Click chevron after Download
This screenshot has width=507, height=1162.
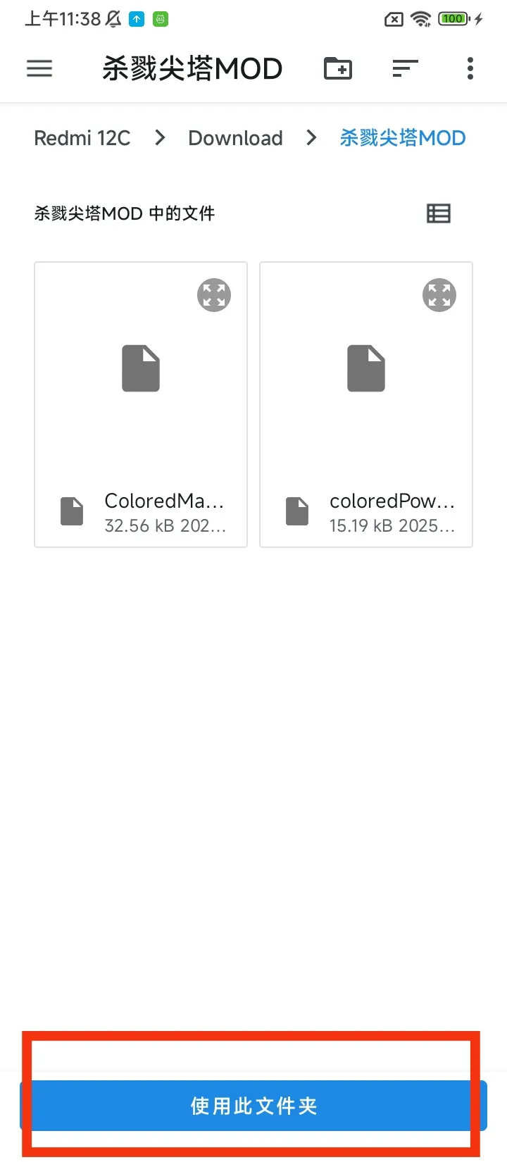point(311,138)
